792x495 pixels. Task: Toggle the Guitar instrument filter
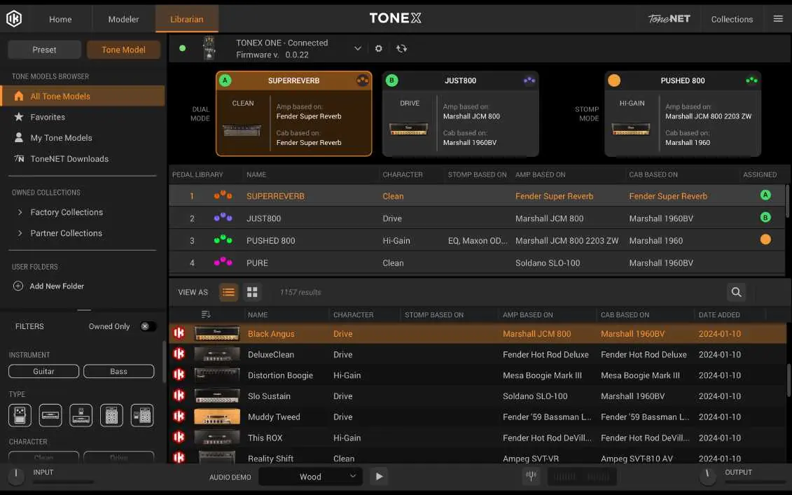pyautogui.click(x=44, y=371)
